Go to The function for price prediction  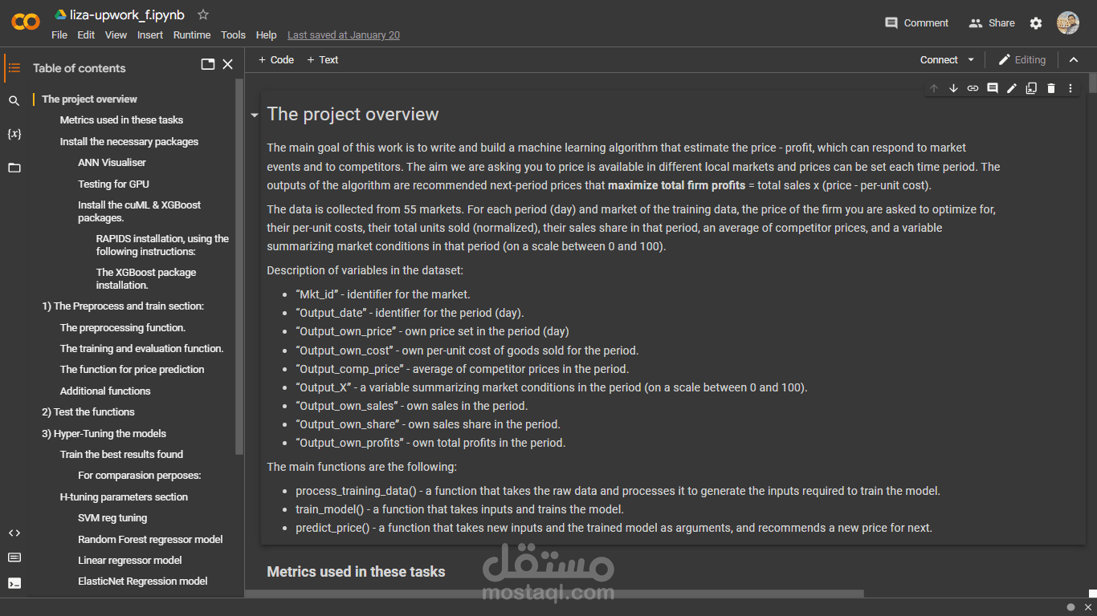132,370
